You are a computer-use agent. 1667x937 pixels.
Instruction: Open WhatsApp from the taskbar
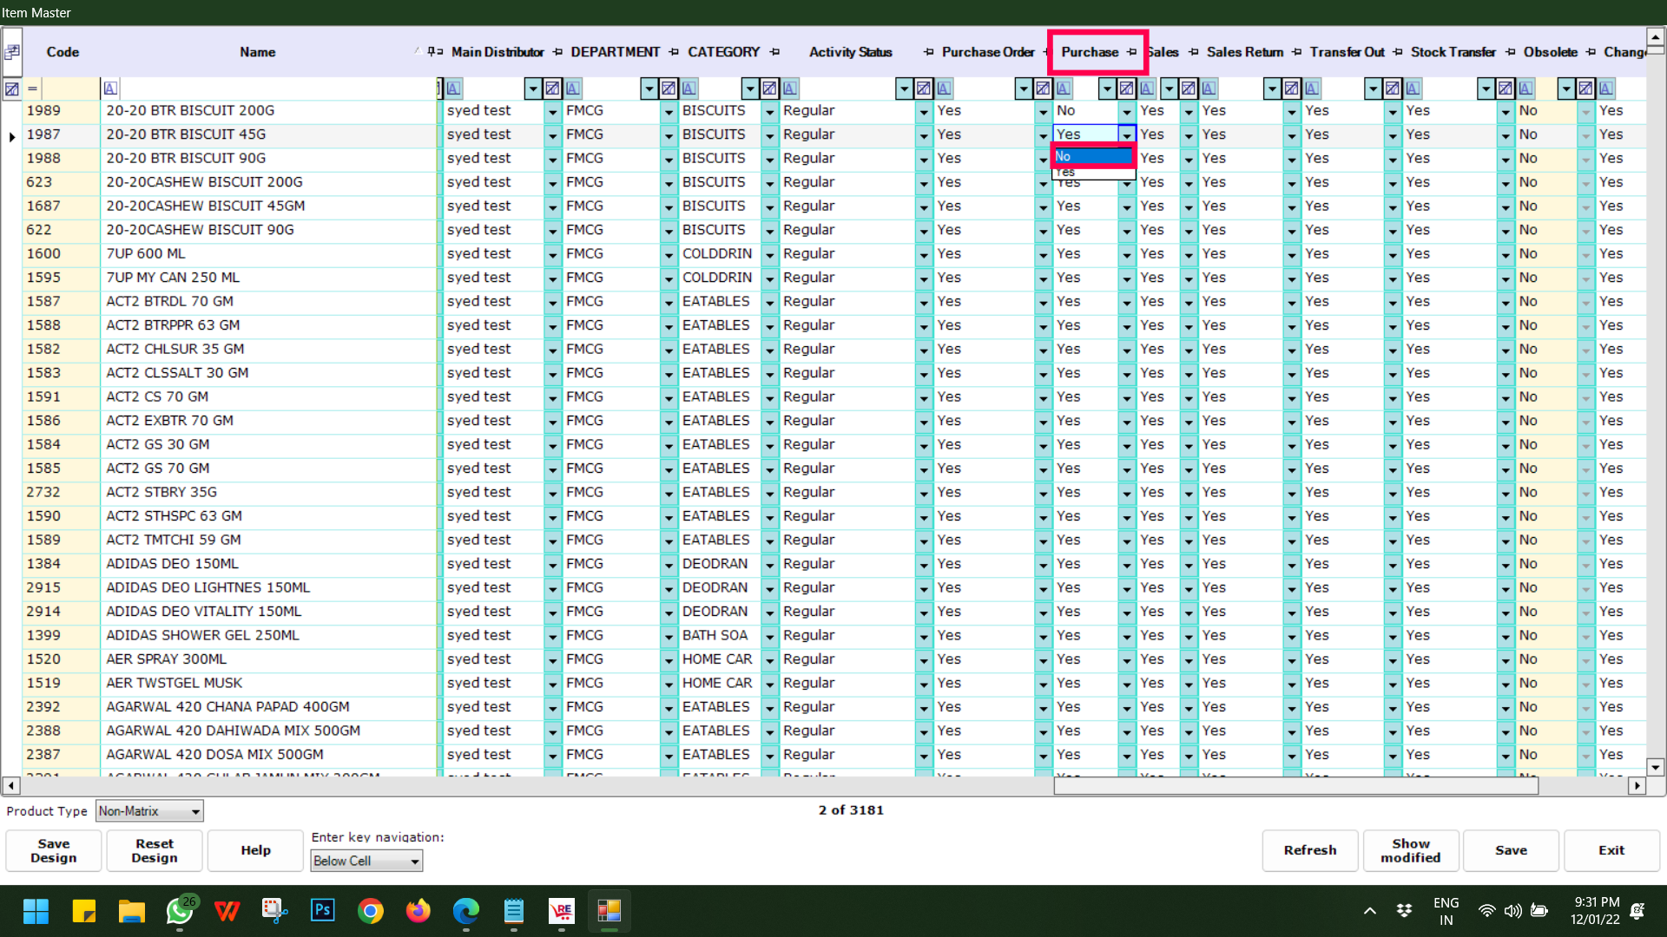coord(180,911)
